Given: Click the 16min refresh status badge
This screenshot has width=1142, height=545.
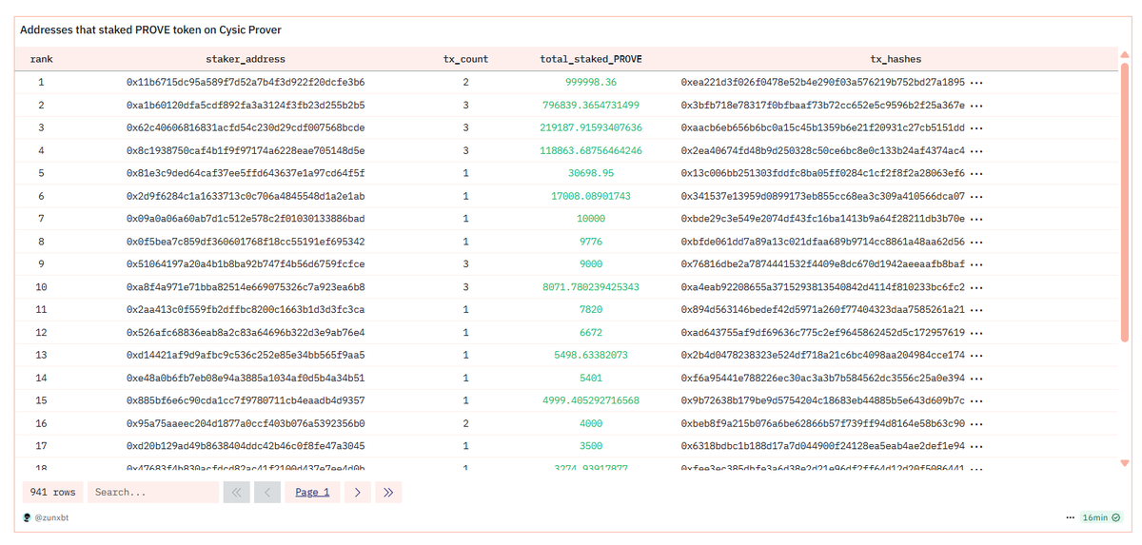Looking at the screenshot, I should pos(1103,518).
